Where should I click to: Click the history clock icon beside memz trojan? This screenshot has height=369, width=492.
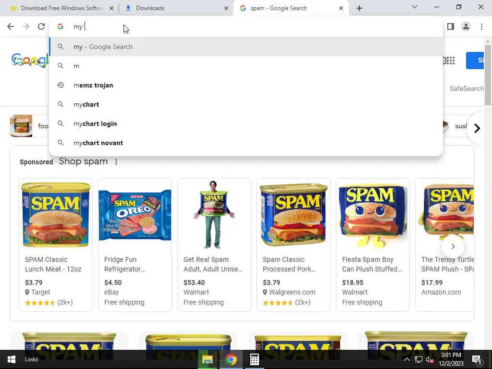tap(61, 85)
